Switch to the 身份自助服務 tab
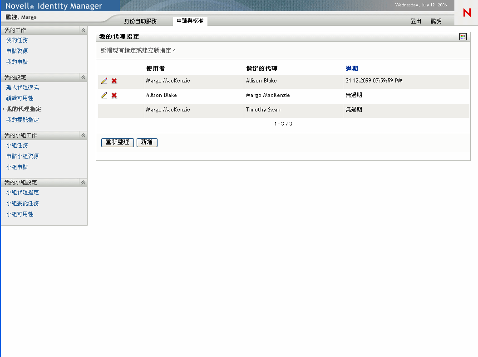 click(140, 21)
